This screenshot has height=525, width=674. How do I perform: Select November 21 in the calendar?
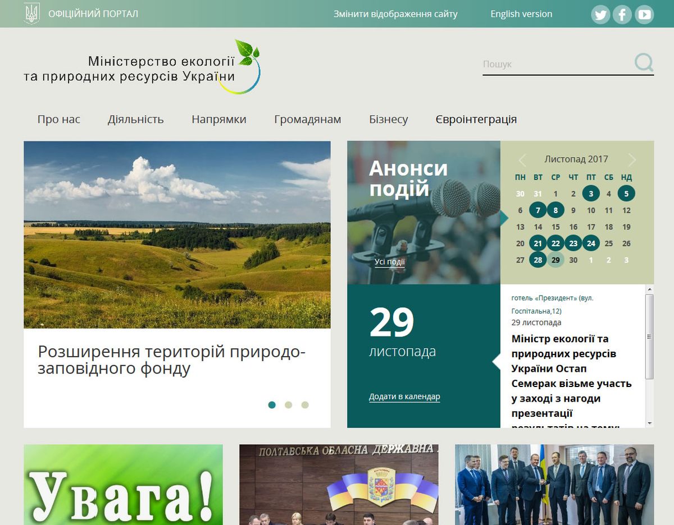[x=538, y=243]
